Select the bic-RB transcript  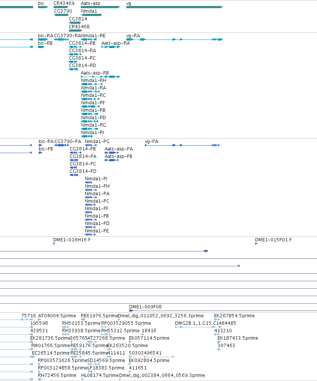tap(41, 47)
